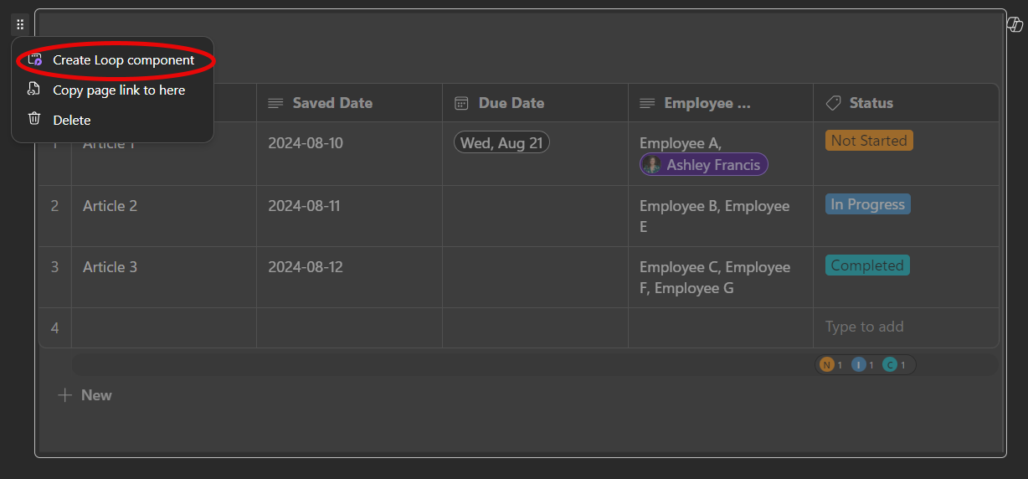This screenshot has height=479, width=1028.
Task: Click the Copy page link icon
Action: pos(34,90)
